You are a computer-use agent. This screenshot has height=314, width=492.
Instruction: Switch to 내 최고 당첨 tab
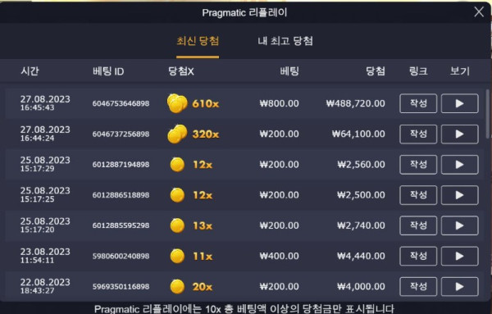(x=285, y=41)
